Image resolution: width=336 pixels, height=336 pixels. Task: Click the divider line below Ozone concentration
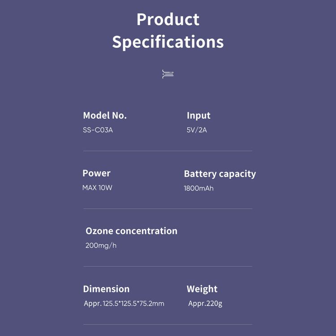[168, 267]
